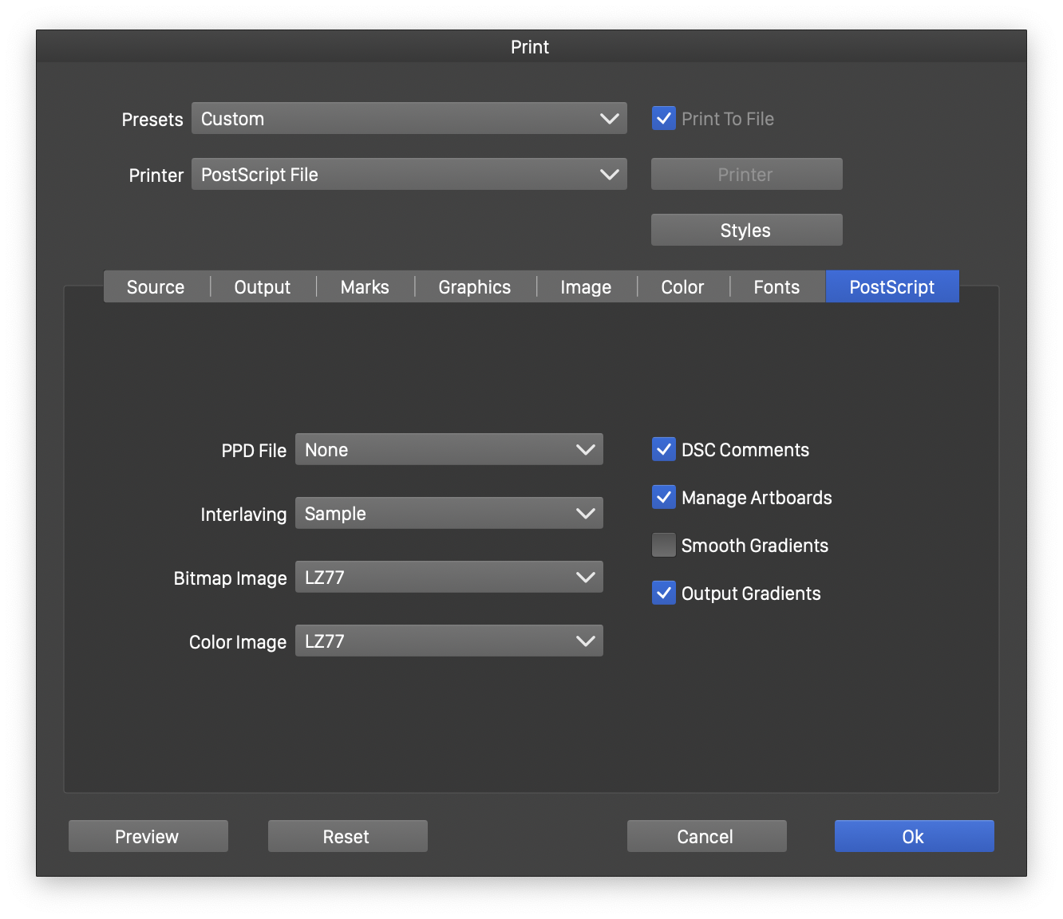The height and width of the screenshot is (919, 1063).
Task: Open the Bitmap Image compression dropdown
Action: click(x=449, y=578)
